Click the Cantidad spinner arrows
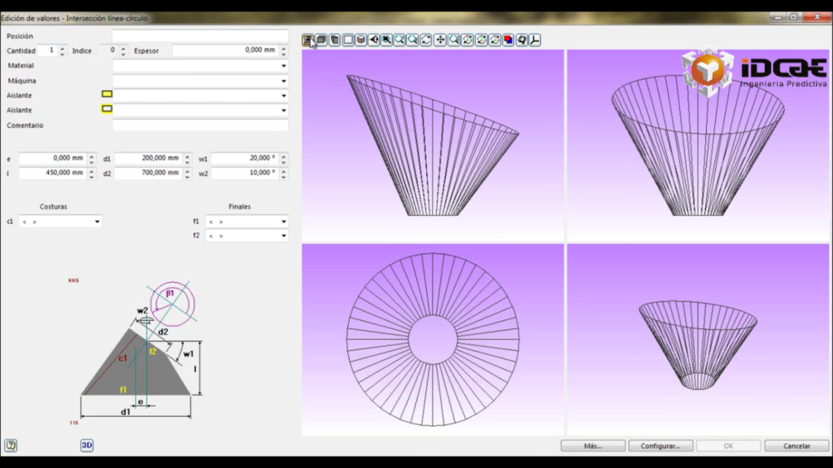This screenshot has height=468, width=833. pyautogui.click(x=63, y=50)
